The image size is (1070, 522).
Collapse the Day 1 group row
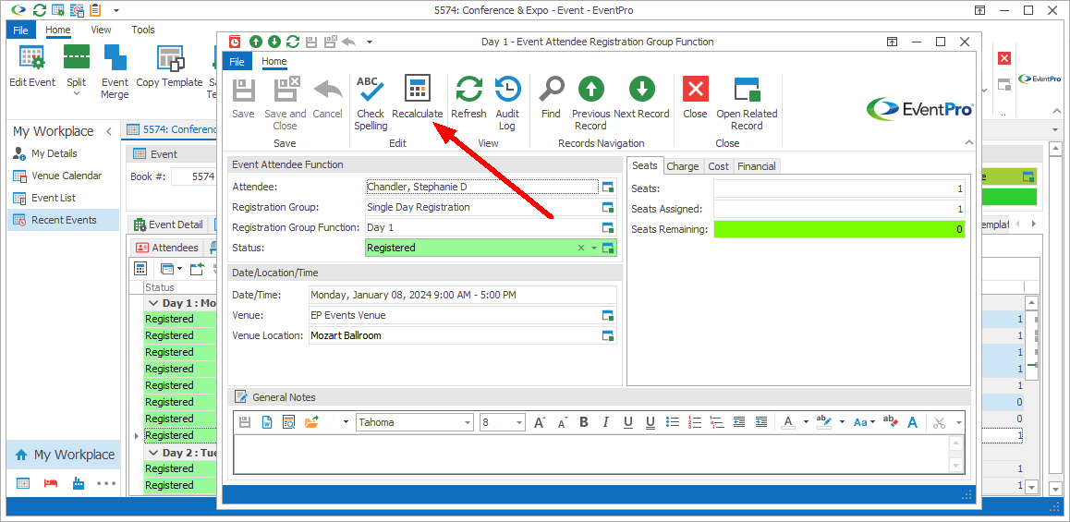(x=152, y=303)
